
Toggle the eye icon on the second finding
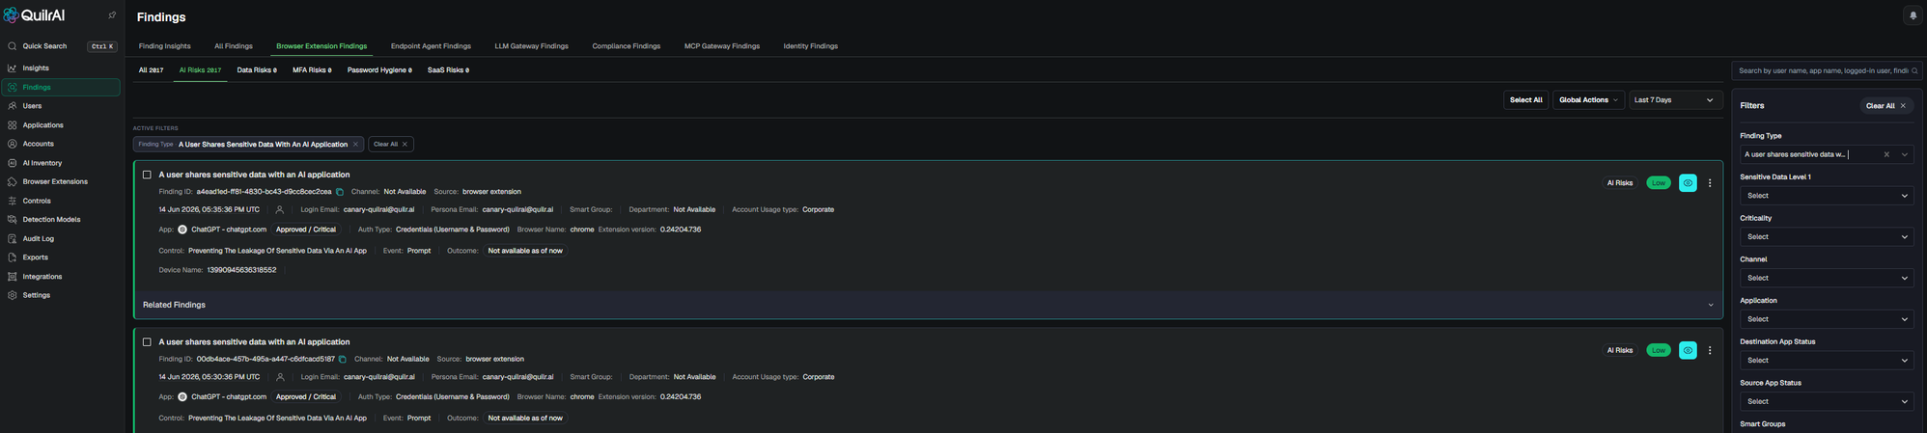pyautogui.click(x=1688, y=351)
